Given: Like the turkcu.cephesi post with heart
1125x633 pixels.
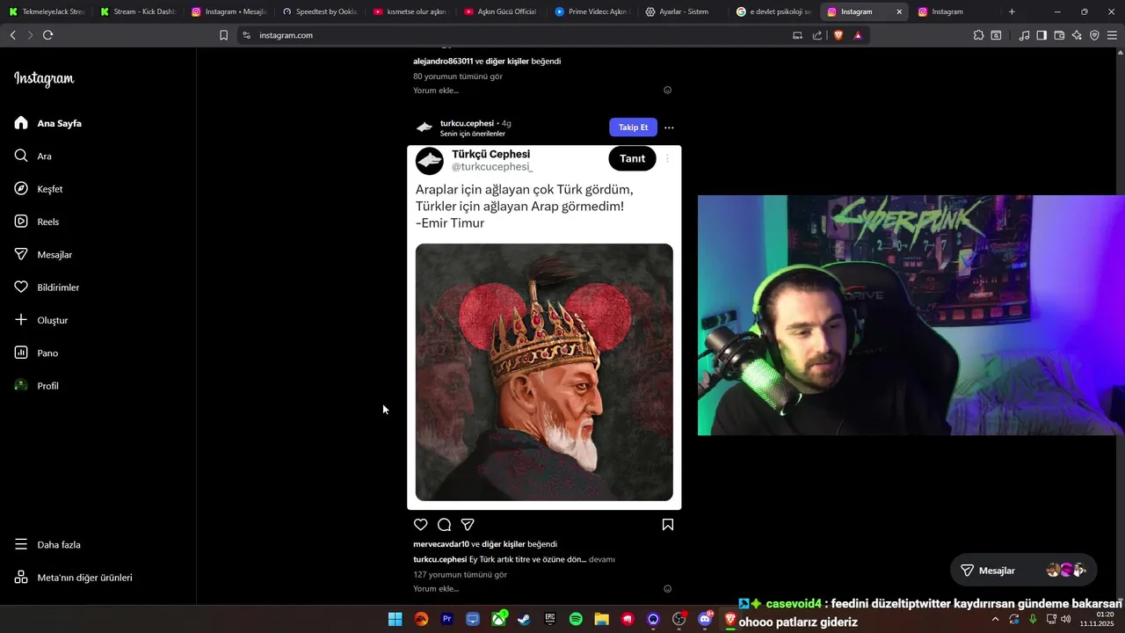Looking at the screenshot, I should click(x=421, y=525).
